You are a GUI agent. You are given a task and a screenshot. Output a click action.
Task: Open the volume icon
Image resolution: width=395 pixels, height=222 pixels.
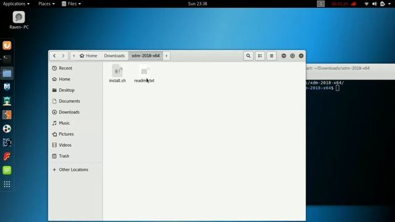click(x=375, y=4)
